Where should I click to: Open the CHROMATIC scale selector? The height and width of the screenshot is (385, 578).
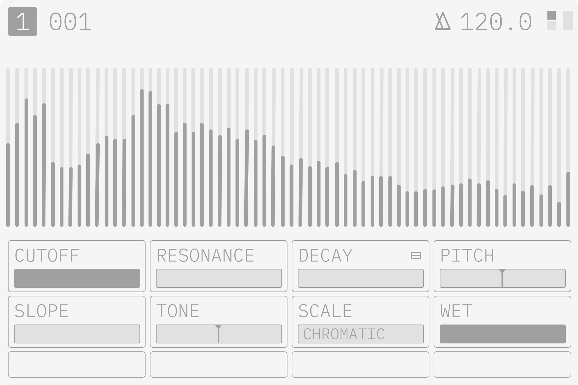click(x=360, y=334)
